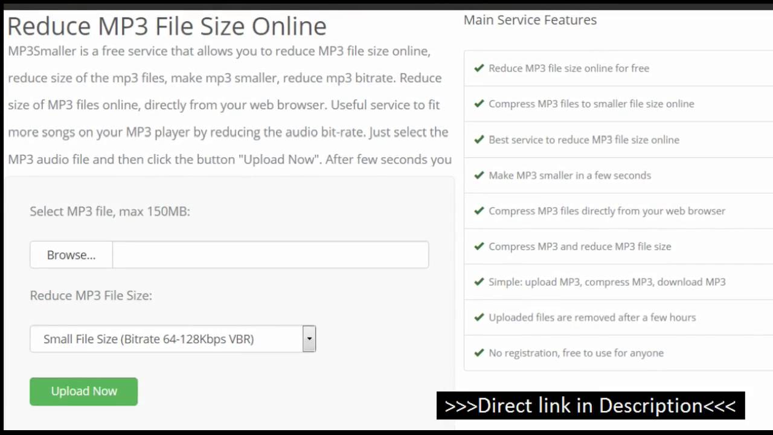Viewport: 773px width, 435px height.
Task: Click the text 'Compress MP3 files to smaller file size online'
Action: coord(591,104)
